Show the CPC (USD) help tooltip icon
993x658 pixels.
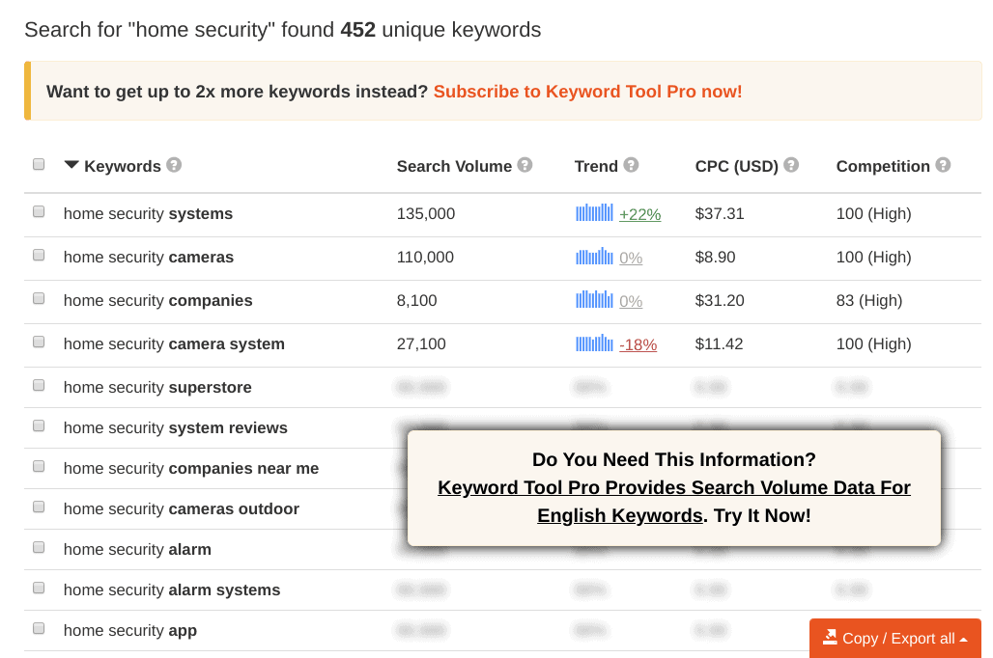click(791, 165)
